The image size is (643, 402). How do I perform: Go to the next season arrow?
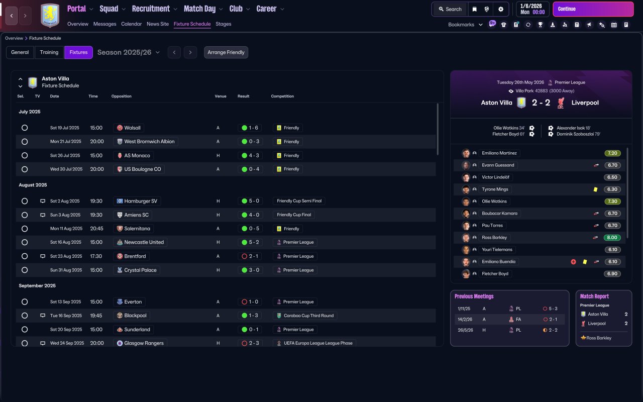pos(190,52)
